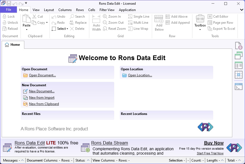This screenshot has width=245, height=164.
Task: Click the Undo arrow in Editing group
Action: point(54,17)
